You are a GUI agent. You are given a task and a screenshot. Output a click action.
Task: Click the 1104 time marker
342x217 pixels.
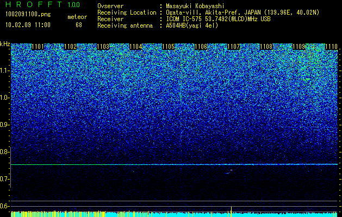click(136, 47)
